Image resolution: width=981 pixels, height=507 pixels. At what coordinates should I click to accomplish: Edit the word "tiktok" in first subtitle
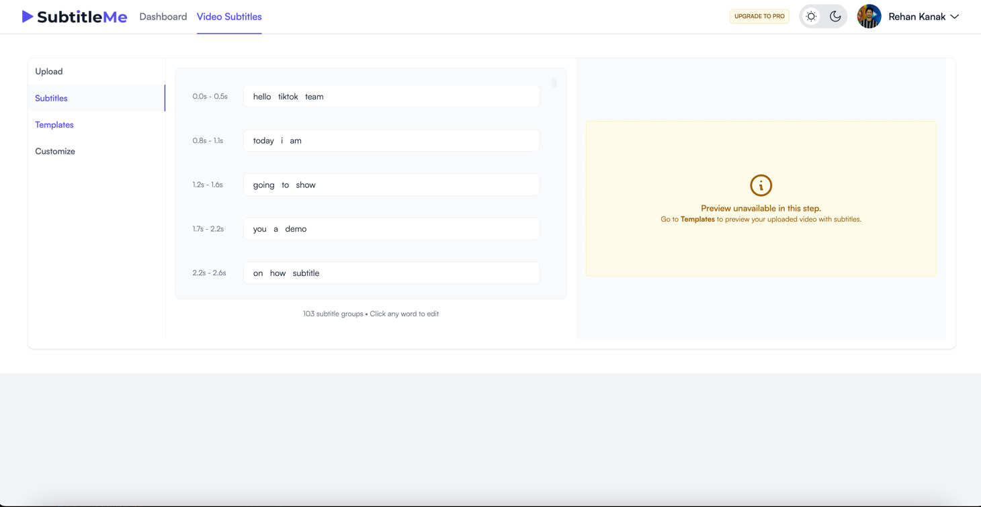288,97
